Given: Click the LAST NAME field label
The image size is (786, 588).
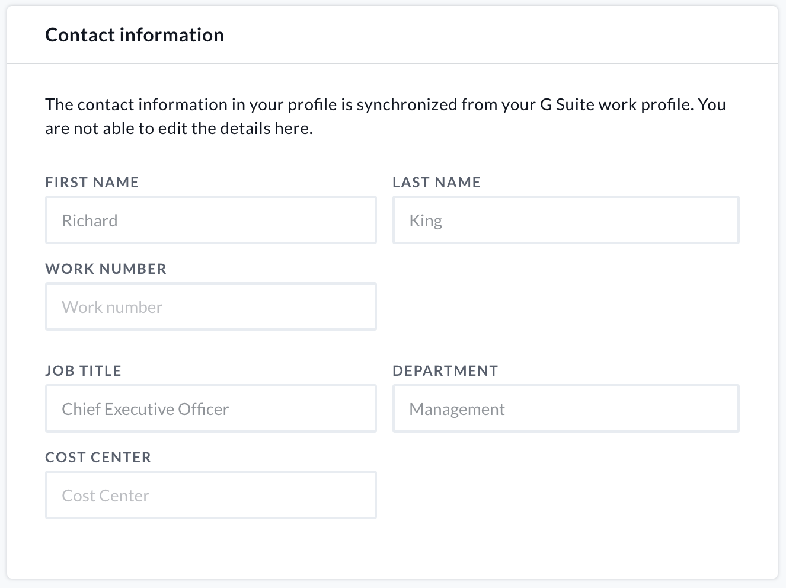Looking at the screenshot, I should click(436, 182).
